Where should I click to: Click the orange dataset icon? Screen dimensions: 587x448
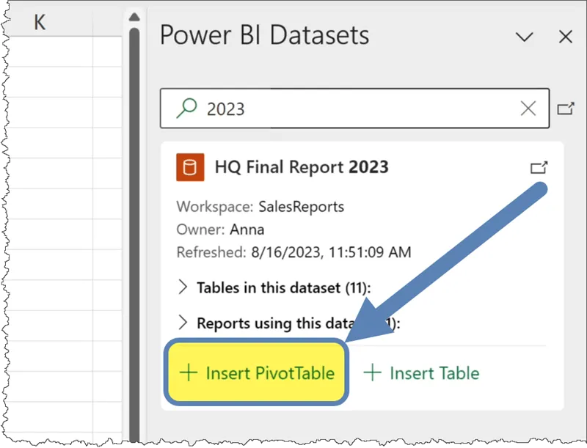click(x=190, y=167)
